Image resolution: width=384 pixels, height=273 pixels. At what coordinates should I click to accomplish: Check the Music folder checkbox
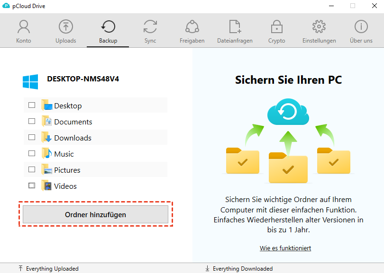click(x=32, y=153)
